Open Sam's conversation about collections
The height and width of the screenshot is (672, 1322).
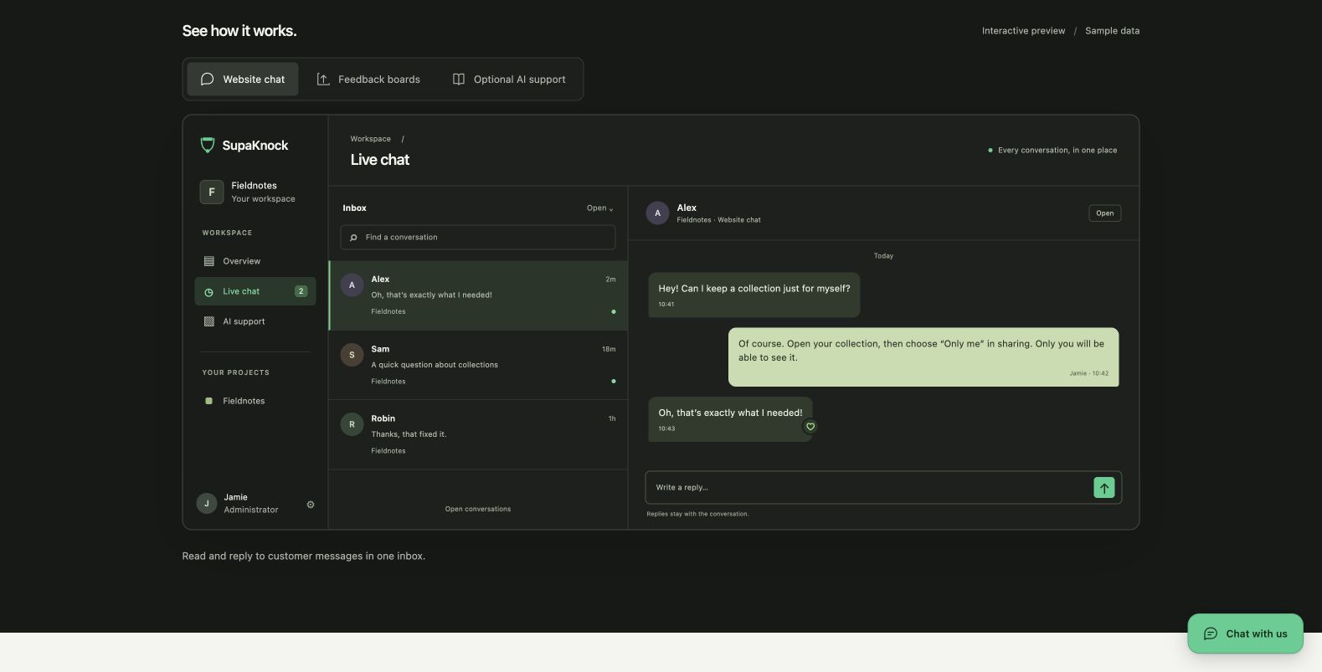point(479,365)
